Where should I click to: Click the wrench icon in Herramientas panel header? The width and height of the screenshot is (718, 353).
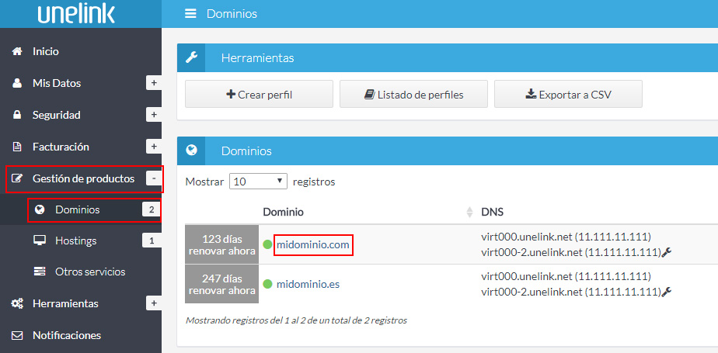[x=191, y=58]
